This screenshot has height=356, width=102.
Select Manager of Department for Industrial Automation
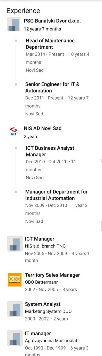point(56,195)
